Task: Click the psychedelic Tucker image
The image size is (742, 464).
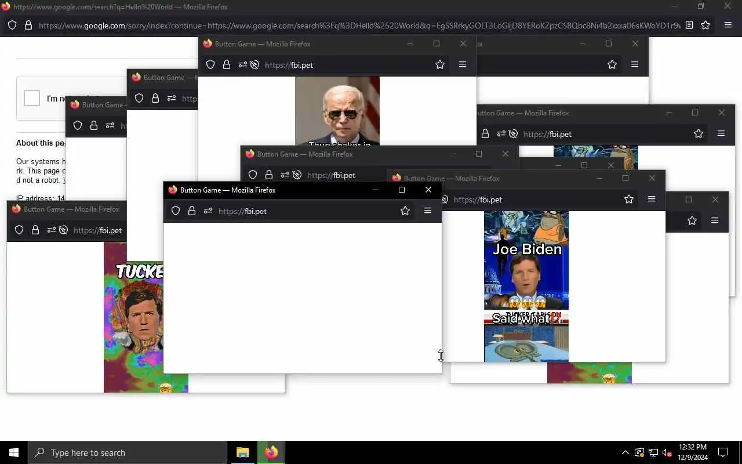Action: coord(133,317)
